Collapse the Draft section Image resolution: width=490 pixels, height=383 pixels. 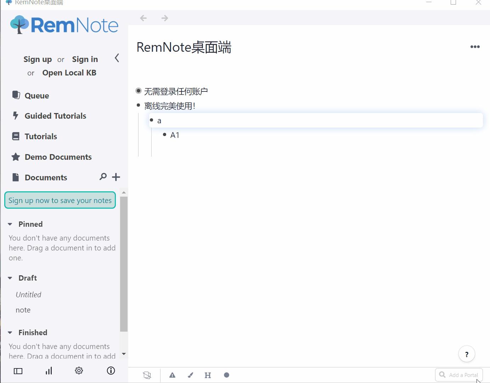pyautogui.click(x=10, y=278)
